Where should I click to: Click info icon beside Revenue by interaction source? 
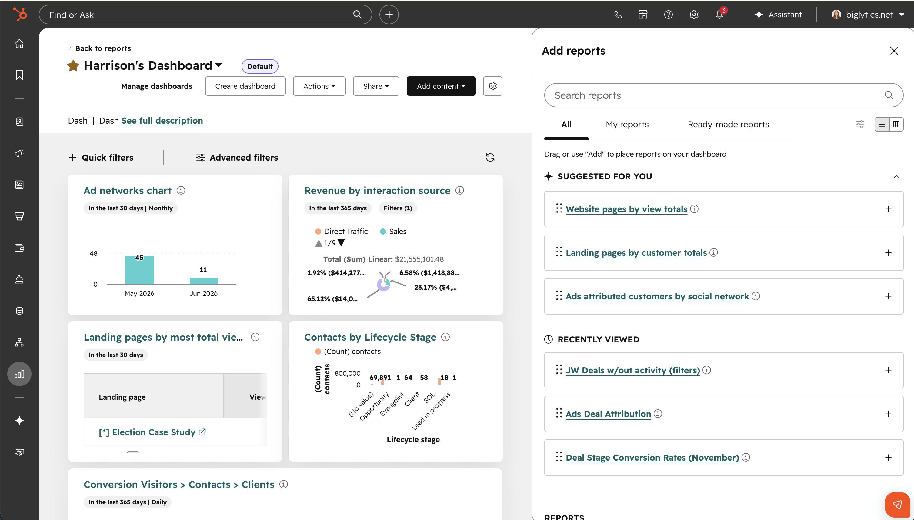click(460, 190)
